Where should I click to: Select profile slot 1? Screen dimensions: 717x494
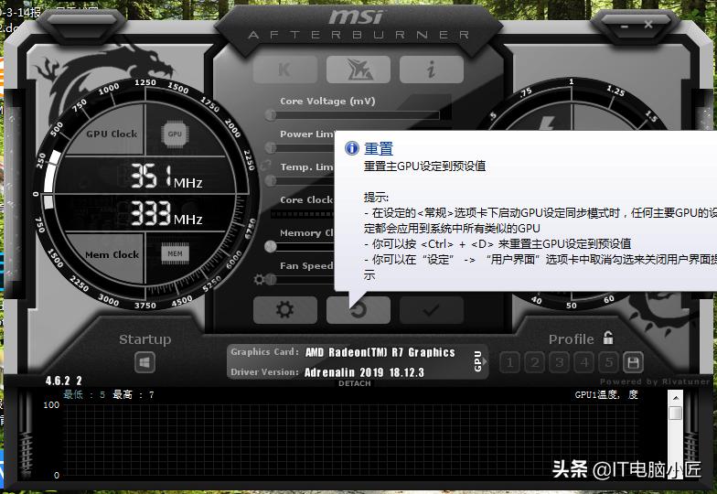pyautogui.click(x=509, y=362)
